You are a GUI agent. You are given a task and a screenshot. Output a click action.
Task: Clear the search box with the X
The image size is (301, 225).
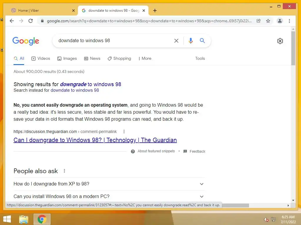pyautogui.click(x=176, y=40)
